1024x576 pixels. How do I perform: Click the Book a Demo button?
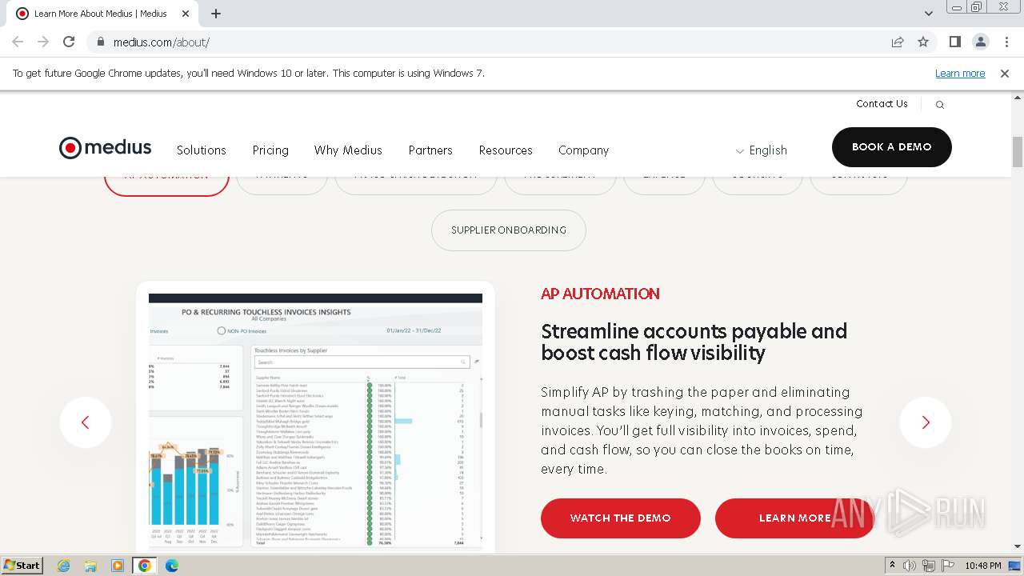tap(892, 147)
